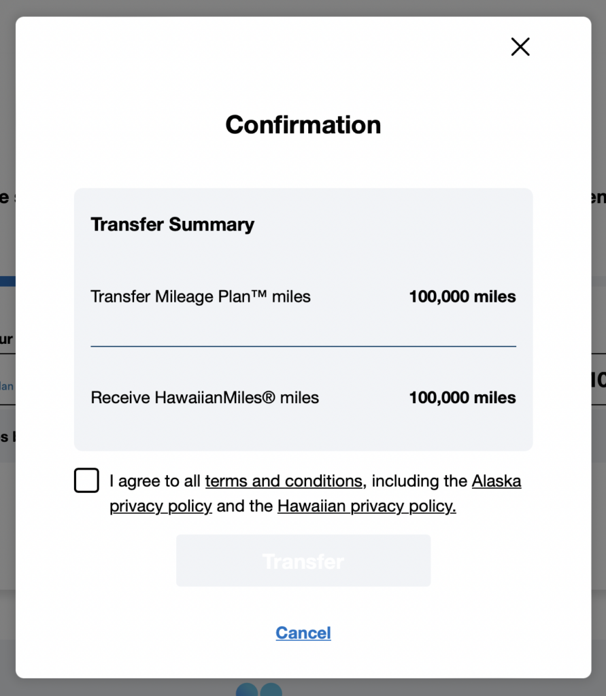
Task: Close the Confirmation dialog with the X
Action: [x=520, y=47]
